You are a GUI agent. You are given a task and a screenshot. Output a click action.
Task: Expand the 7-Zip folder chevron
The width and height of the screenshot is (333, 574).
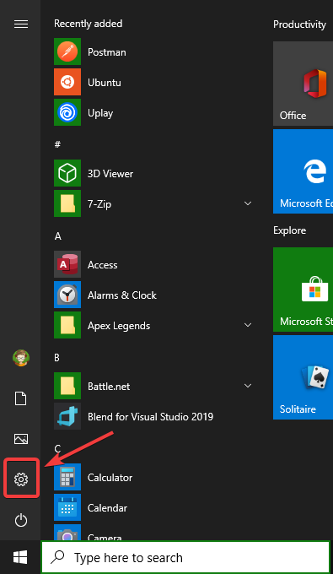point(248,203)
